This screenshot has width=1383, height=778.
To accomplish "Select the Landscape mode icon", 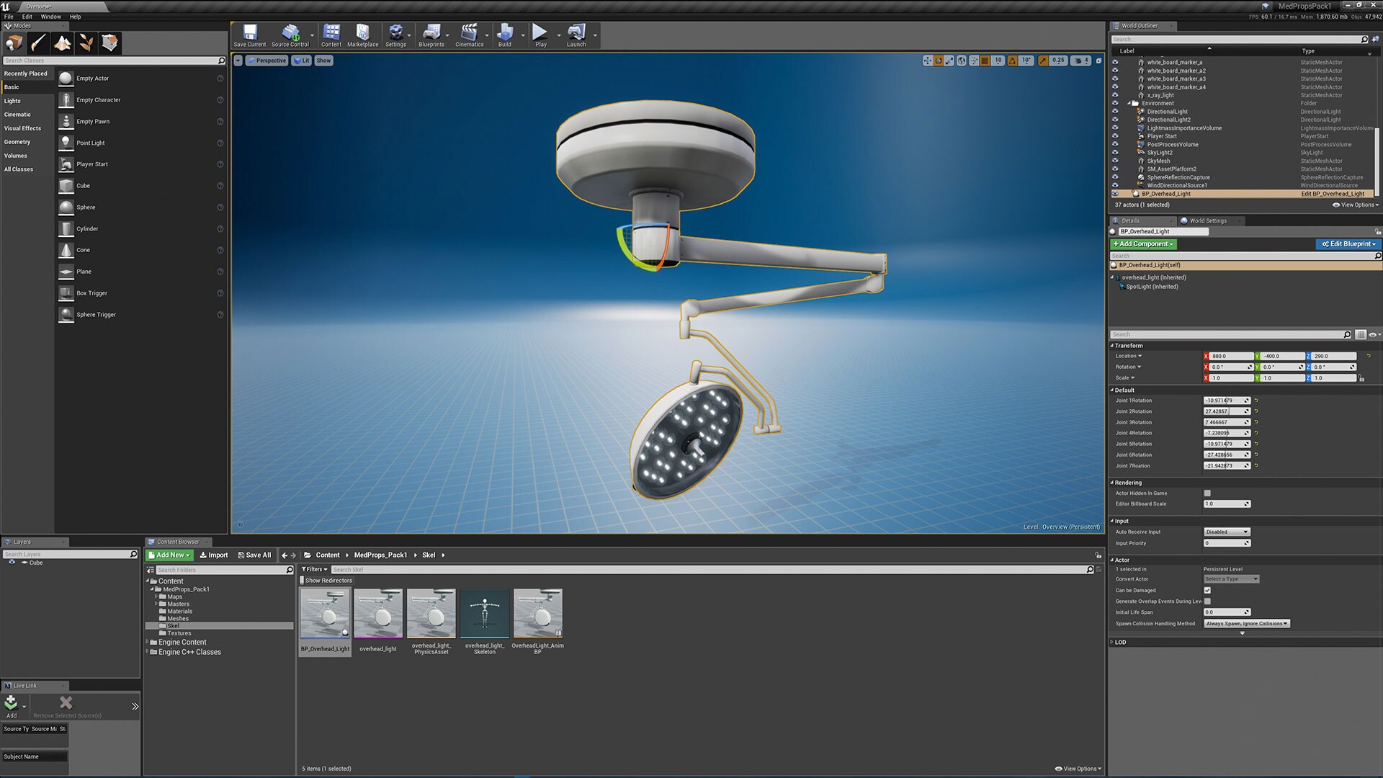I will pos(63,43).
